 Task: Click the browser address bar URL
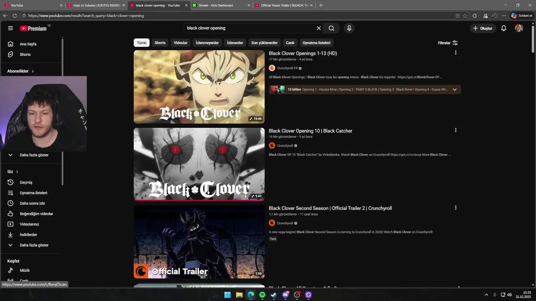pos(86,15)
